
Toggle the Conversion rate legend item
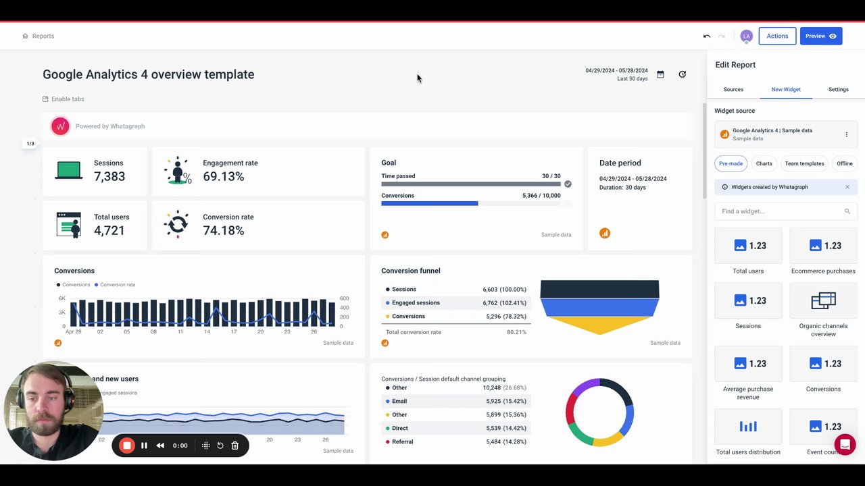115,285
